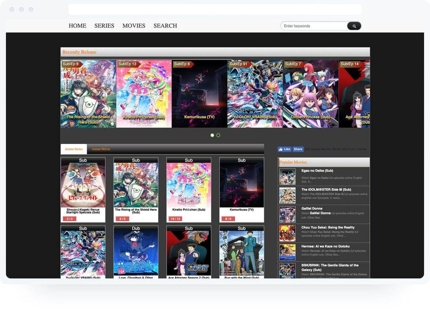Screen dimensions: 430x309
Task: Open the Galilei Donna title link
Action: [x=312, y=209]
